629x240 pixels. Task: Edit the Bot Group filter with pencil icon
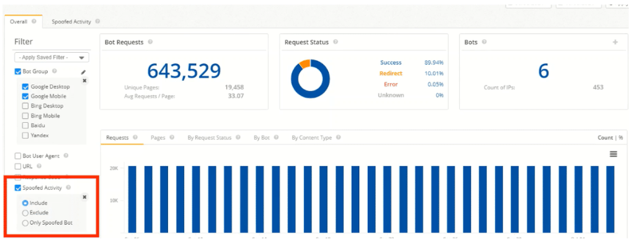click(x=83, y=73)
